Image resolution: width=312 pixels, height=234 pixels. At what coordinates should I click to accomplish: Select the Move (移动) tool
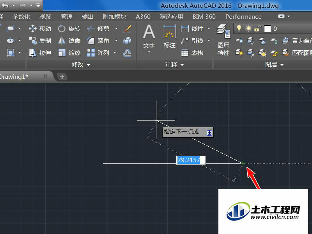[x=40, y=28]
